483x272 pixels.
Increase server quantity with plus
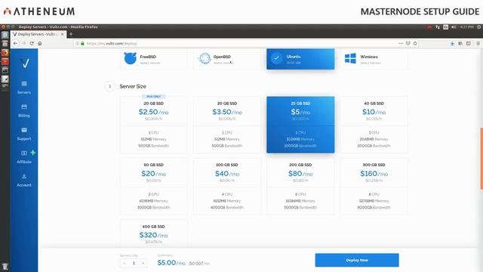click(143, 263)
